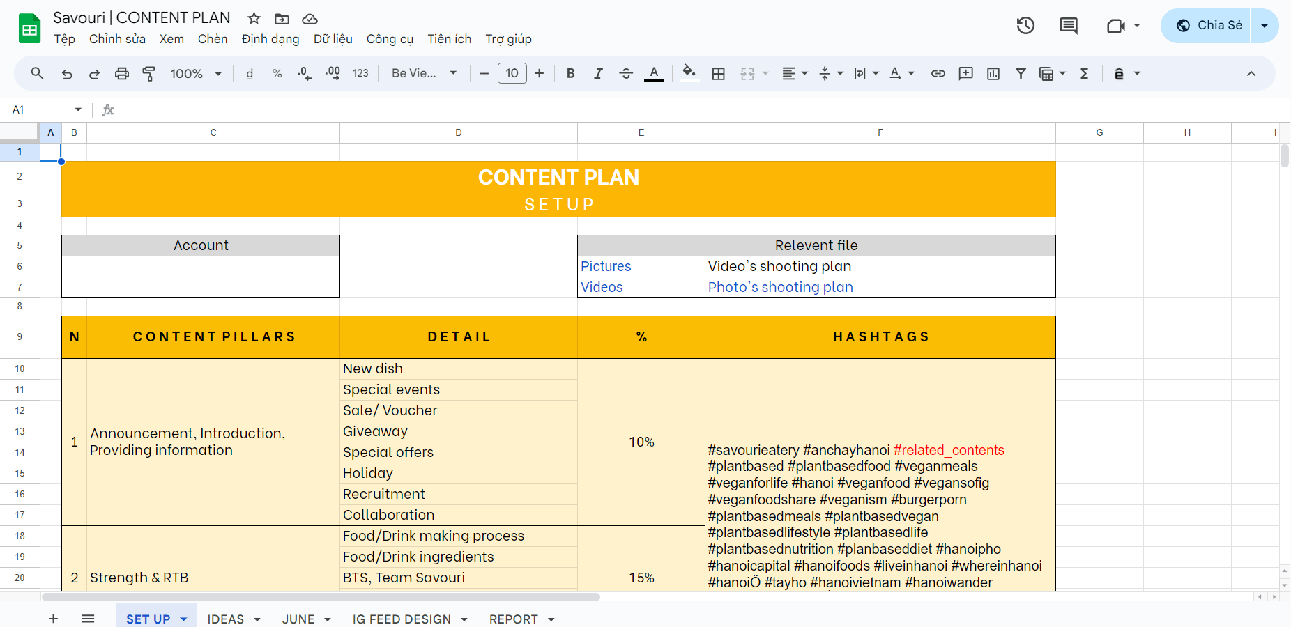This screenshot has width=1291, height=627.
Task: Add a new sheet
Action: click(x=53, y=619)
